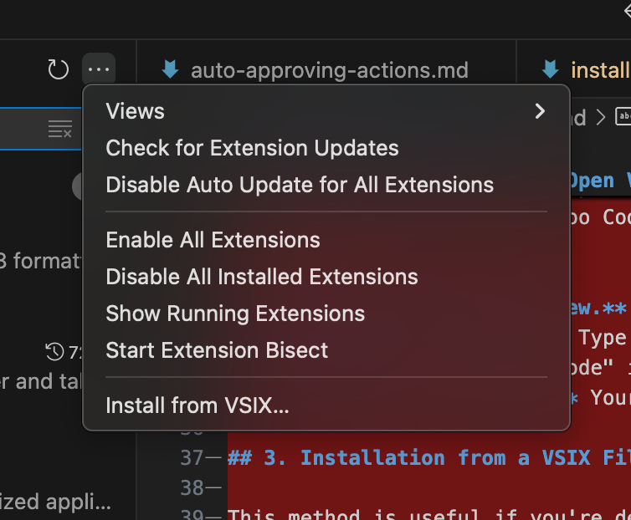The width and height of the screenshot is (631, 520).
Task: Choose Check for Extension Updates
Action: pos(252,148)
